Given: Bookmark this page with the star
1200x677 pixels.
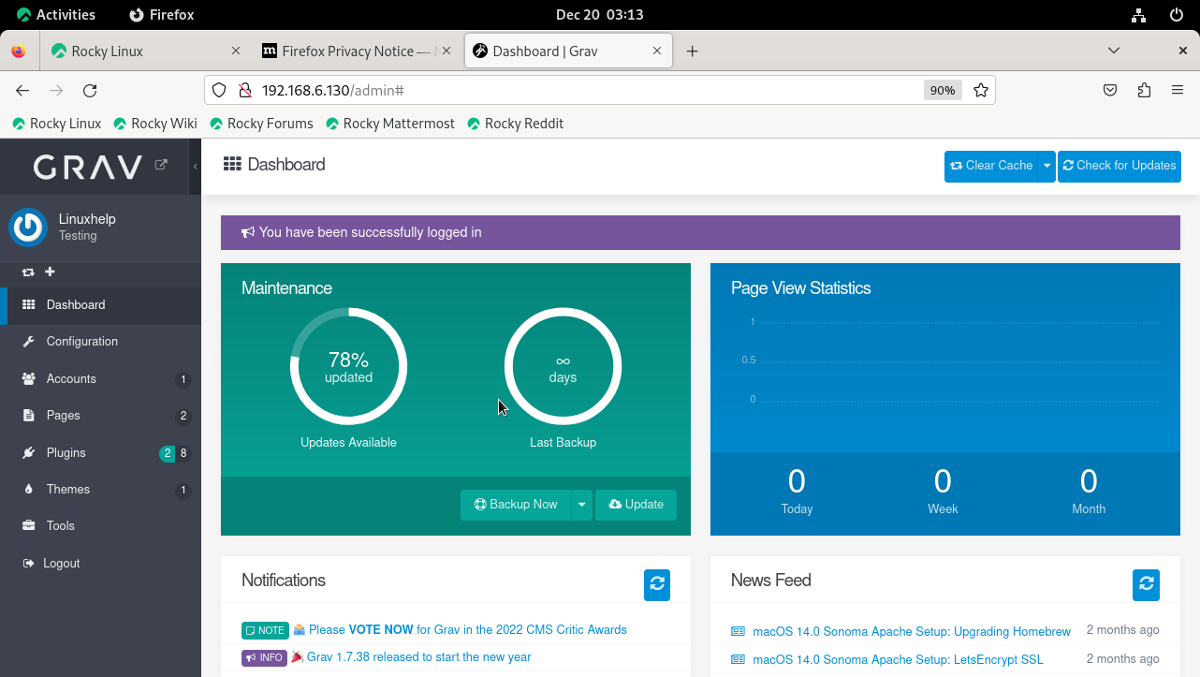Looking at the screenshot, I should (x=981, y=90).
